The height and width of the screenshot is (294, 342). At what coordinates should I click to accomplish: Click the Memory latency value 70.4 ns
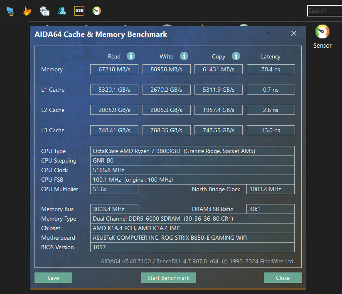271,69
